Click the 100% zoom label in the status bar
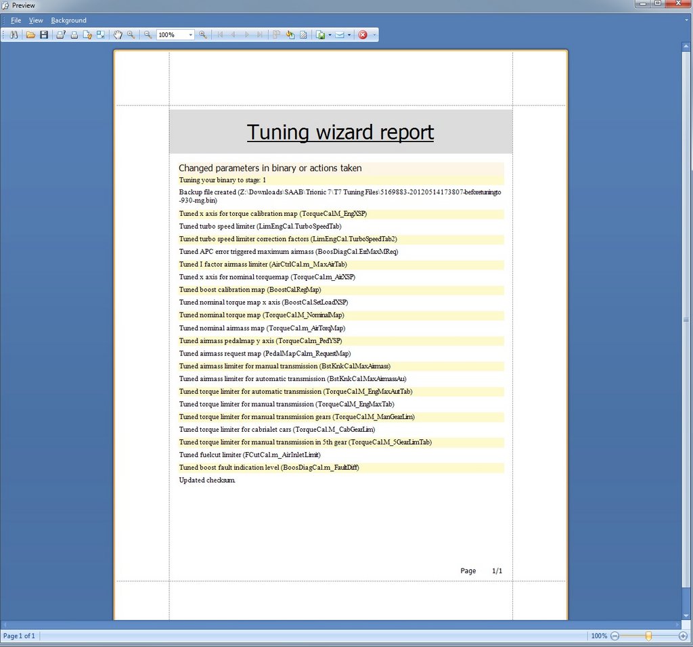 click(x=599, y=635)
